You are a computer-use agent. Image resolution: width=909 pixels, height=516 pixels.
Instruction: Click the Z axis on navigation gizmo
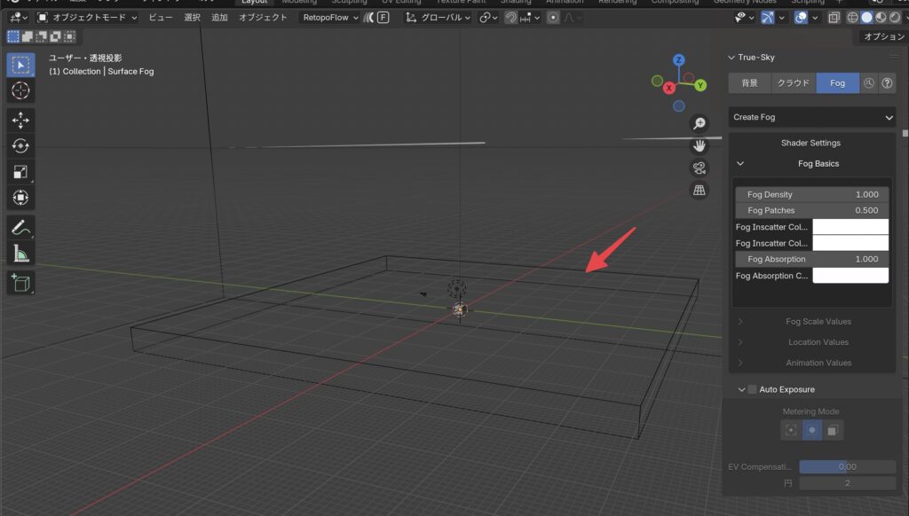coord(679,60)
